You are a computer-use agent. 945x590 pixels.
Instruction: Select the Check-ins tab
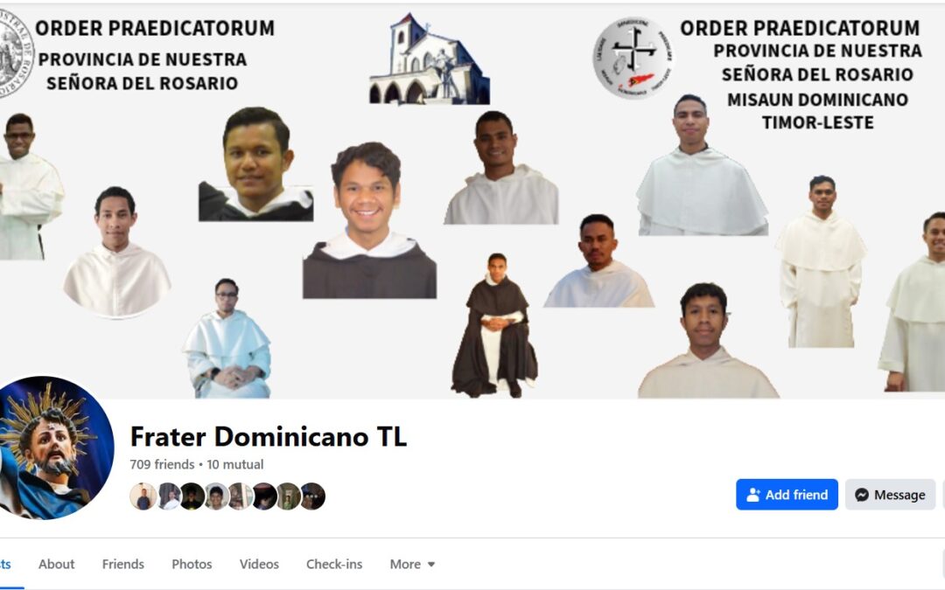334,564
